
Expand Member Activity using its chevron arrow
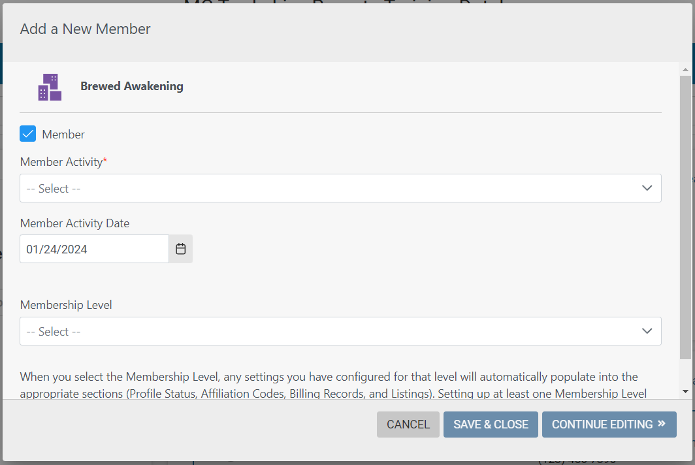point(647,188)
